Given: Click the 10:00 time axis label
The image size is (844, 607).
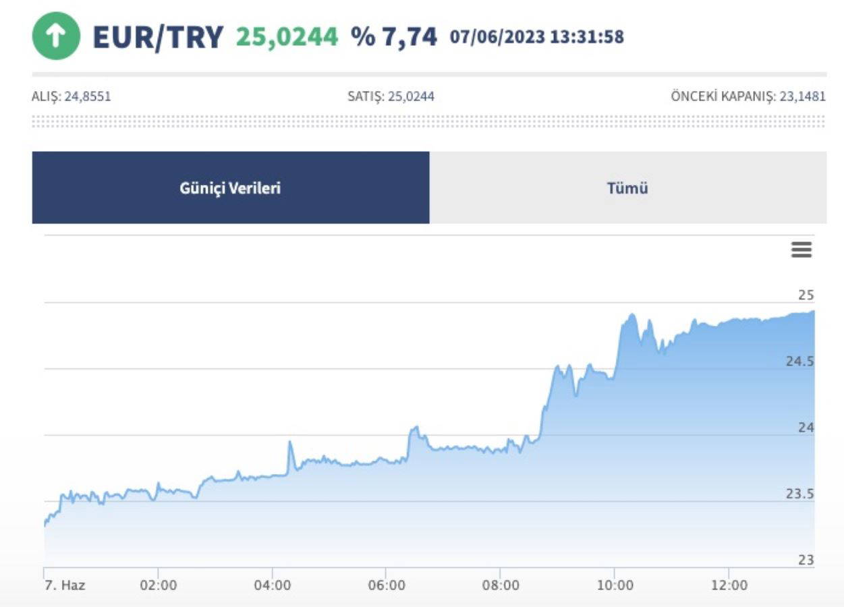Looking at the screenshot, I should tap(615, 585).
